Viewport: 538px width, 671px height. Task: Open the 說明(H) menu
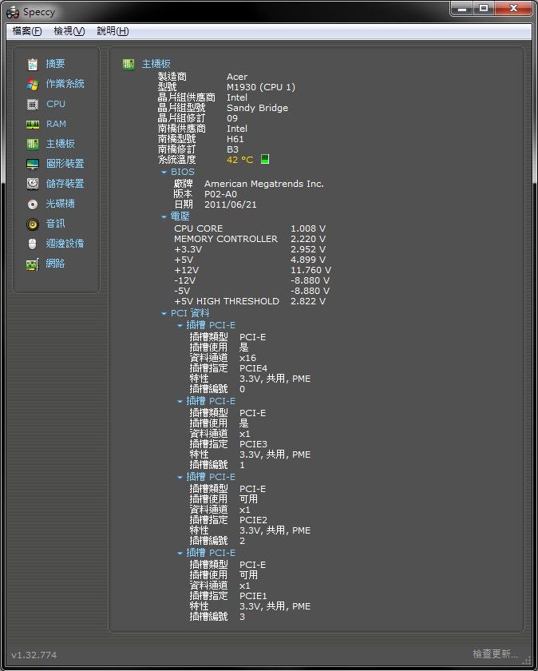click(x=112, y=31)
